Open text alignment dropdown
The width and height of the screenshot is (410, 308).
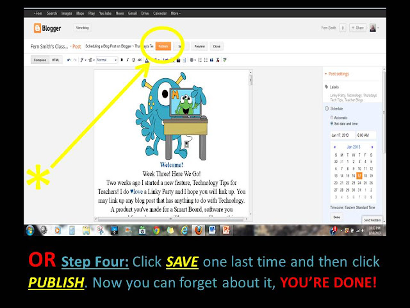point(193,60)
